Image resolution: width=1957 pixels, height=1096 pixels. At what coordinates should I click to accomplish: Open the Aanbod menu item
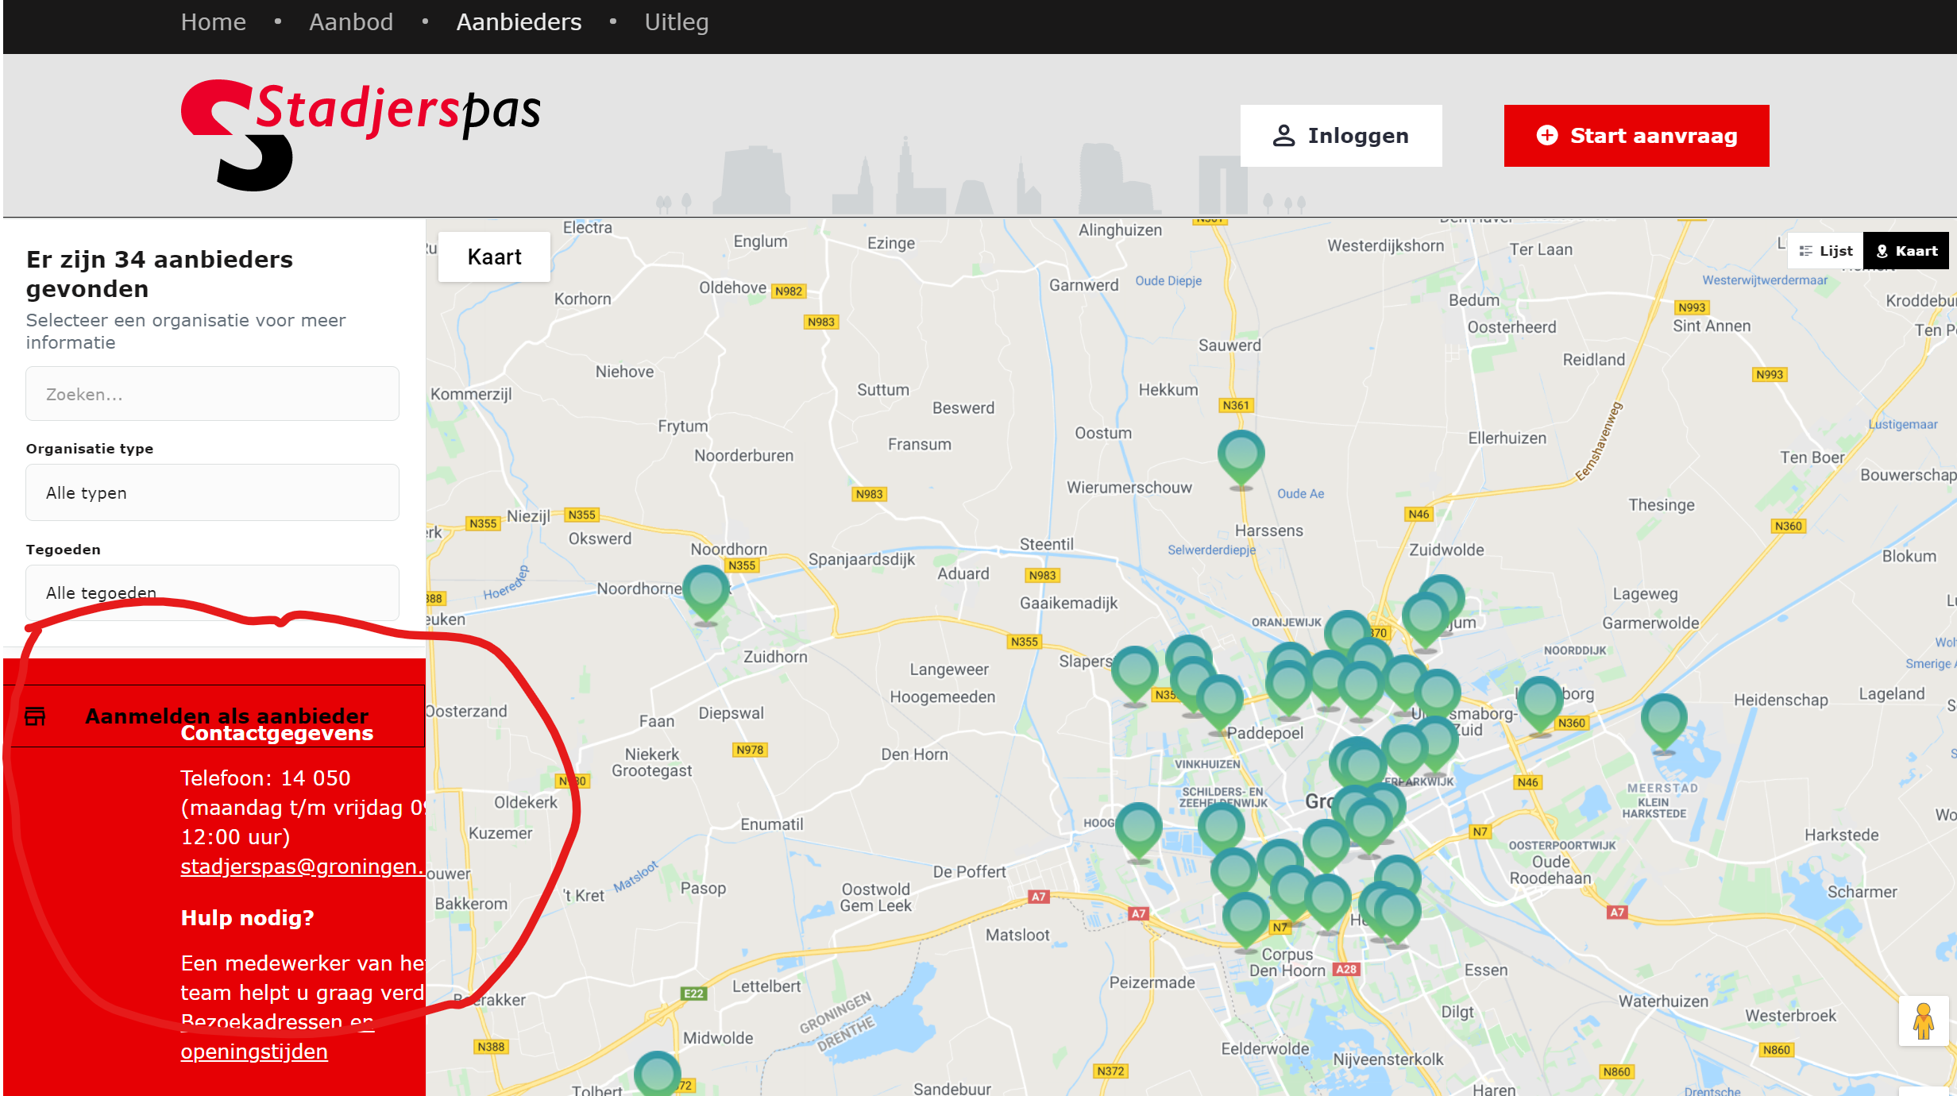(x=352, y=22)
